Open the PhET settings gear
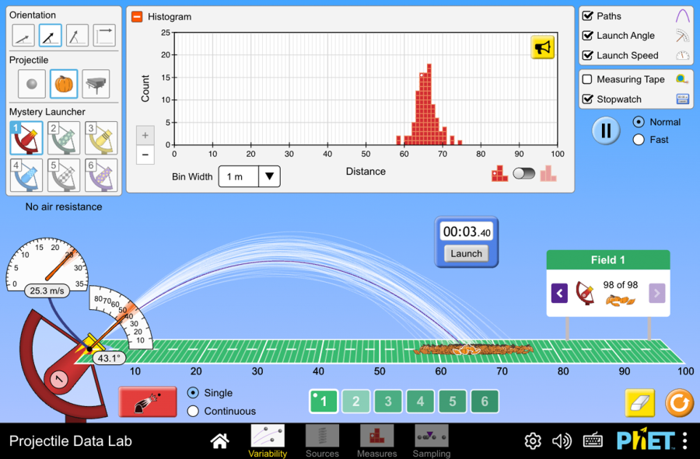 tap(533, 440)
